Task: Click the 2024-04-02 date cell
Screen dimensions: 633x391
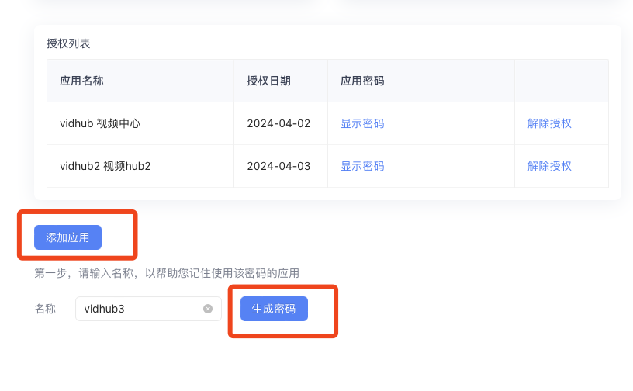Action: (x=278, y=123)
